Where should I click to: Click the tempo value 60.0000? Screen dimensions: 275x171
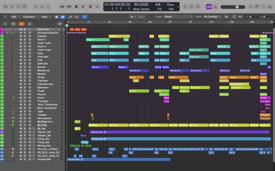pyautogui.click(x=141, y=5)
